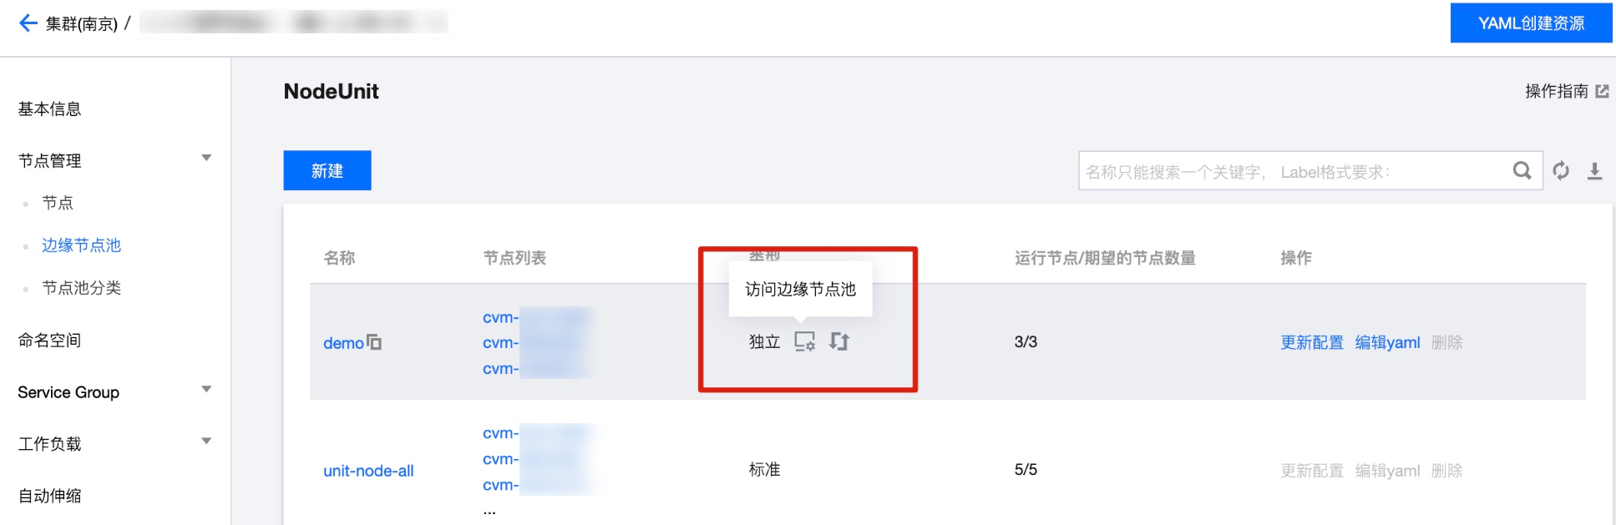Screen dimensions: 1616x525
Task: Click the back arrow next to 集群(南京)
Action: 28,23
